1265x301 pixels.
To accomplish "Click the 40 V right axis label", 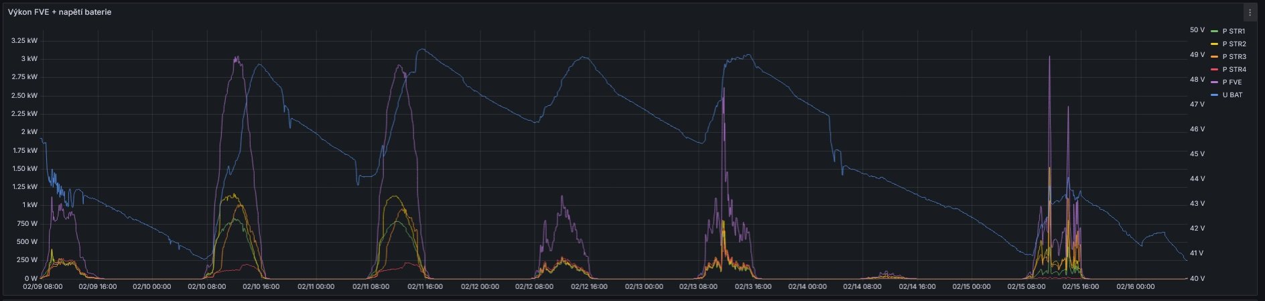I will (1197, 278).
